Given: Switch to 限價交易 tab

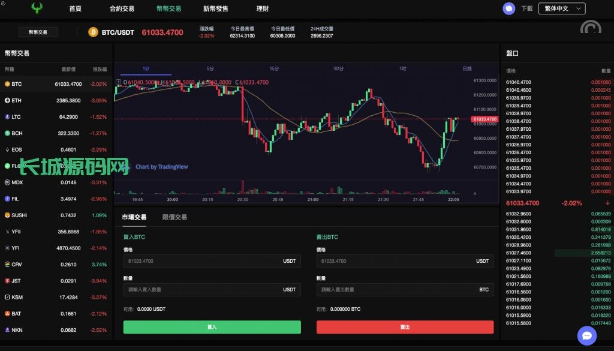Looking at the screenshot, I should coord(174,217).
